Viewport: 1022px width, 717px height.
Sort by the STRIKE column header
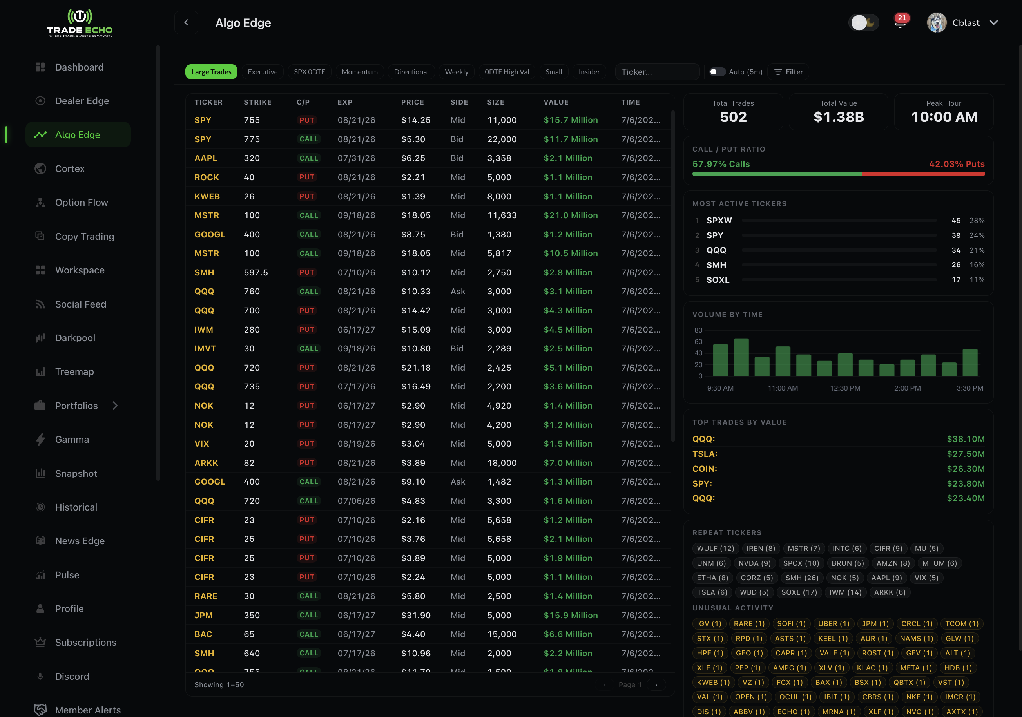tap(258, 102)
